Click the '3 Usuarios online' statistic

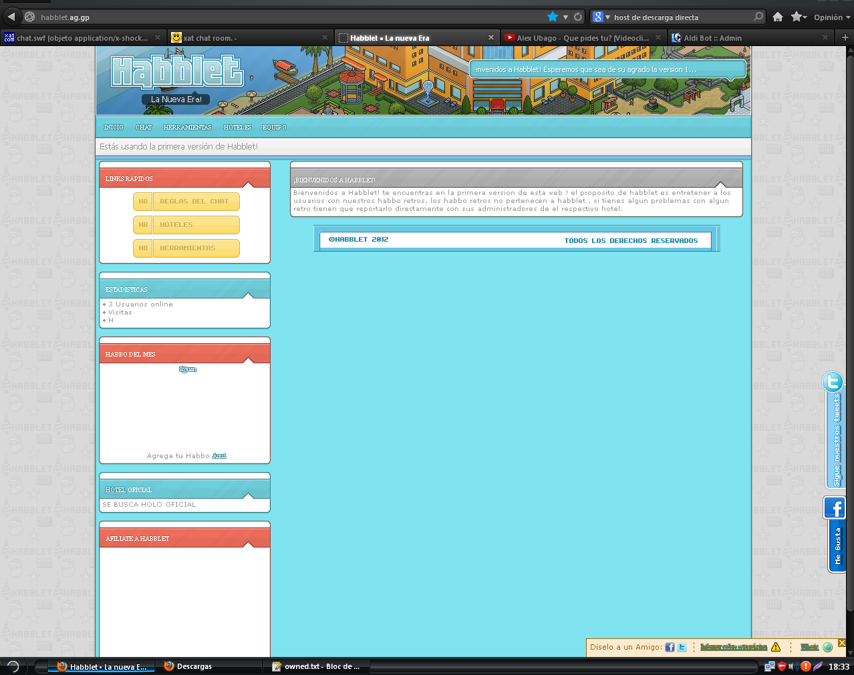140,304
